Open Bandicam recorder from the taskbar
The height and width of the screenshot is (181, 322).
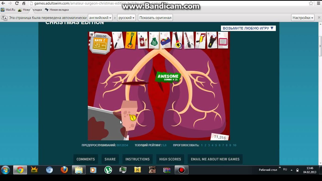[181, 170]
